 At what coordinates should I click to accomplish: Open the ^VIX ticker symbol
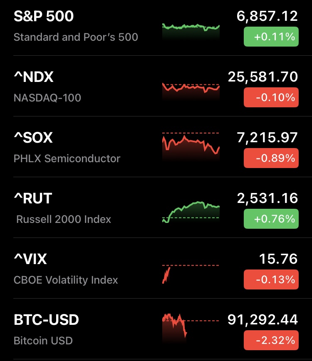[x=30, y=259]
